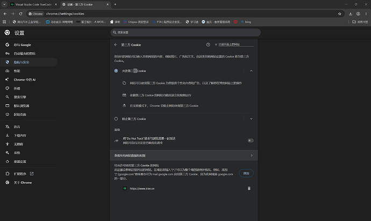Delete the https://www.trae.cn entry with trash icon

point(249,188)
